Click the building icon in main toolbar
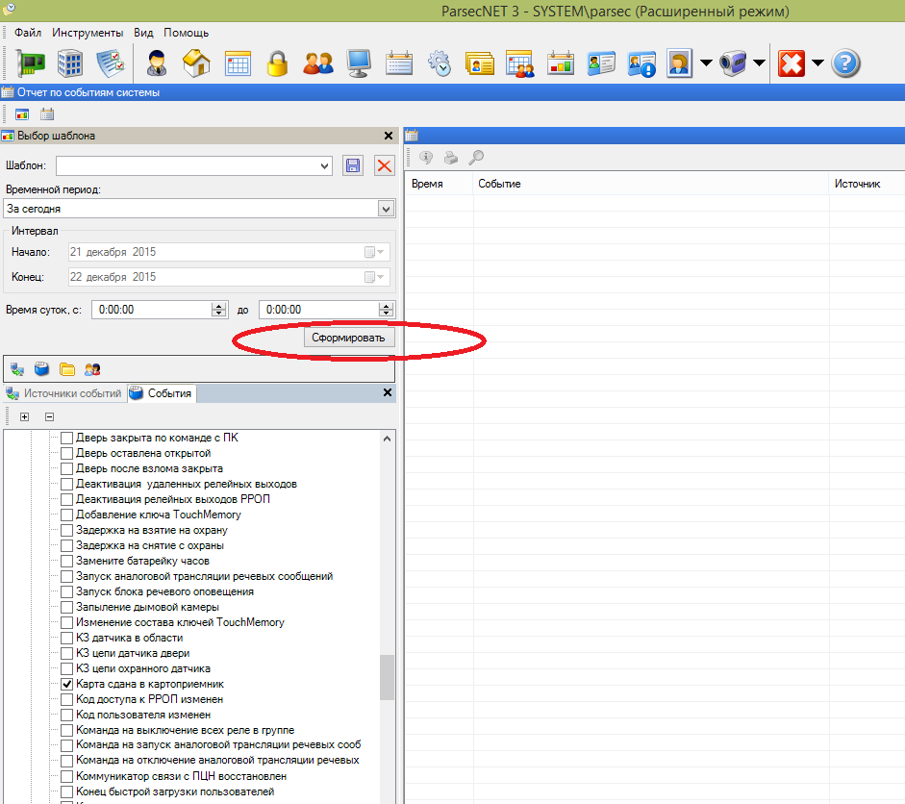This screenshot has height=804, width=905. (70, 63)
